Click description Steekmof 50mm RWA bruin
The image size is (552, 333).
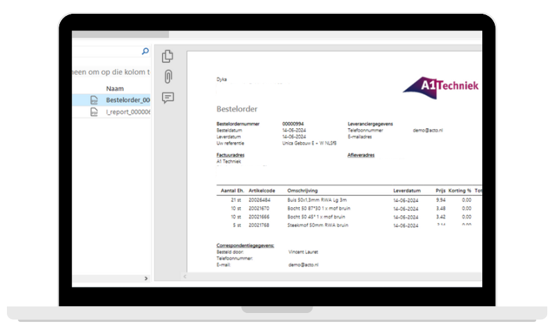click(317, 225)
